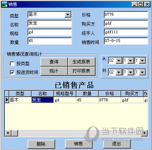Click the grid's right scroll arrow
The image size is (152, 150).
pyautogui.click(x=144, y=133)
